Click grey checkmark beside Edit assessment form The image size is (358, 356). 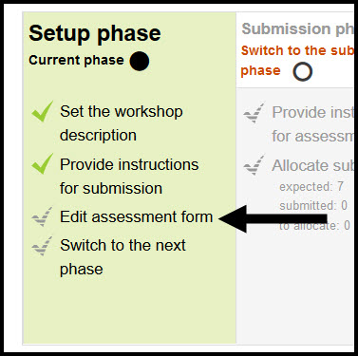(x=42, y=216)
